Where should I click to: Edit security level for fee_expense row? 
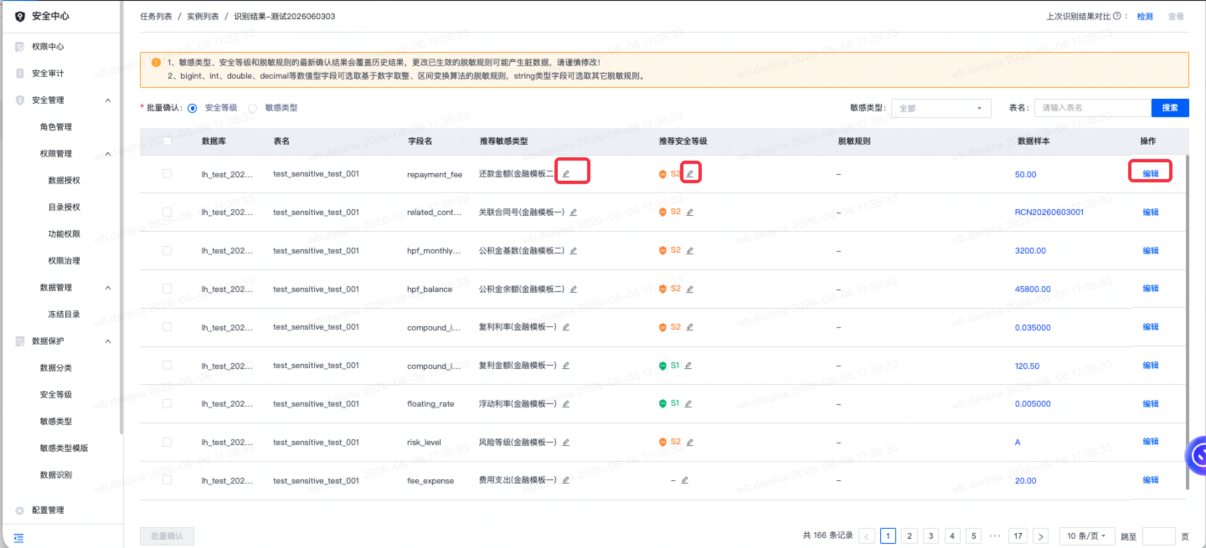point(685,480)
